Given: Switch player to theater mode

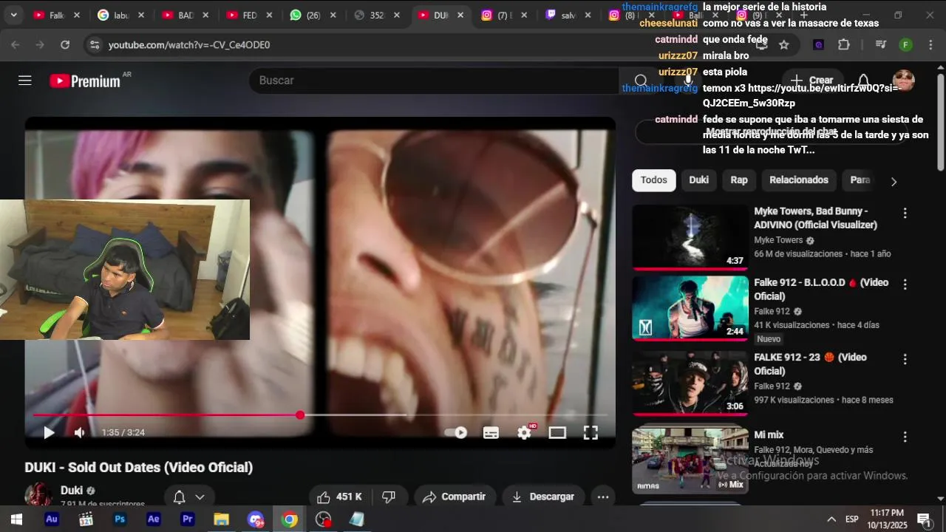Looking at the screenshot, I should [557, 433].
